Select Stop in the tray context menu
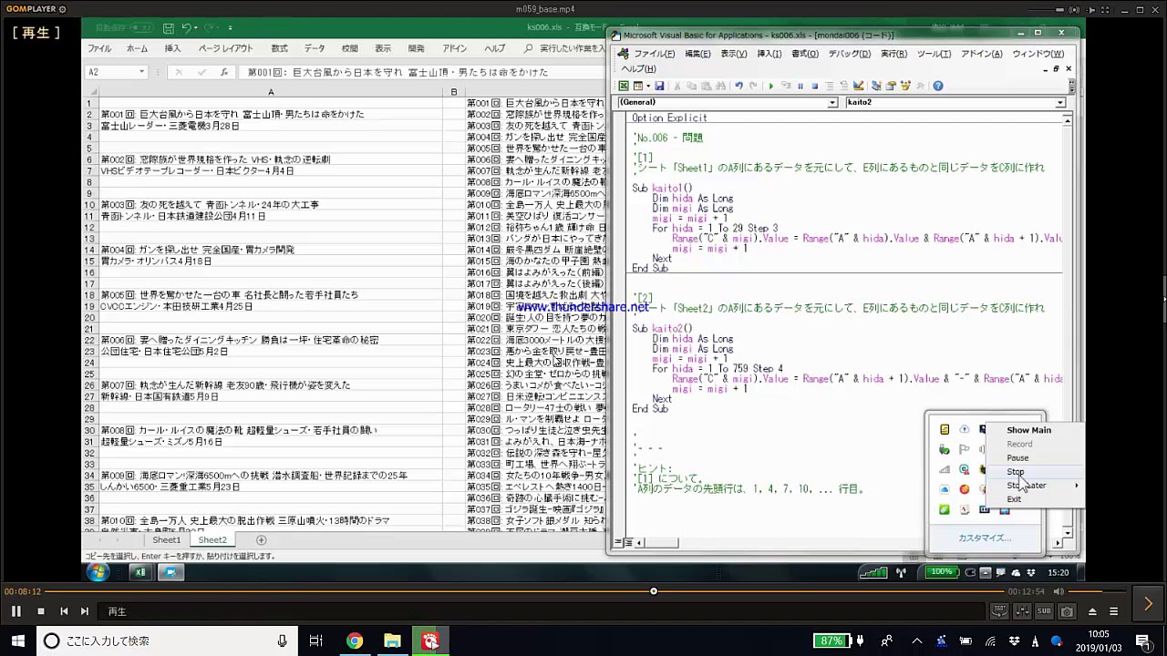Image resolution: width=1167 pixels, height=656 pixels. coord(1015,472)
